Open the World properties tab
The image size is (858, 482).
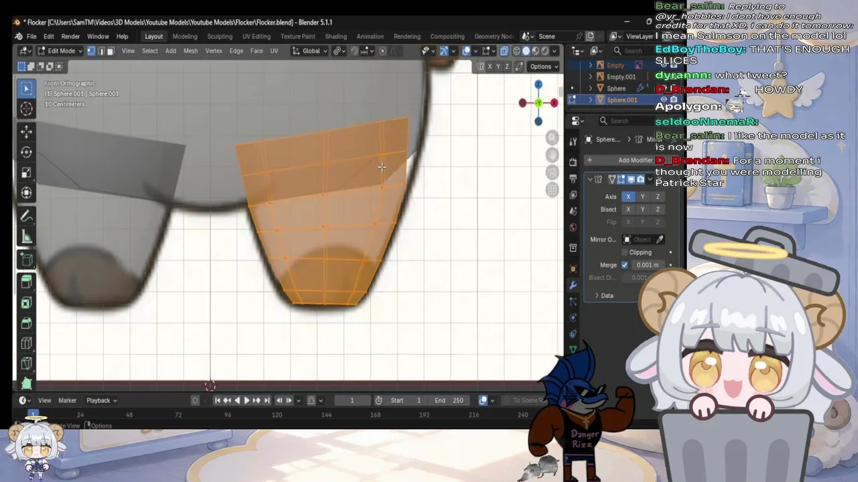(x=573, y=228)
